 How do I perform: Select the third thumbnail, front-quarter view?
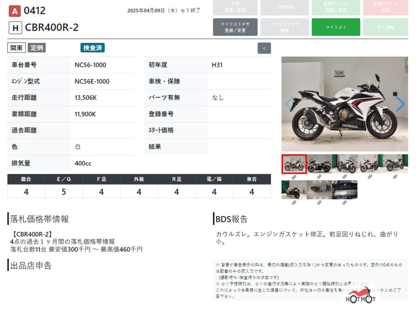344,164
